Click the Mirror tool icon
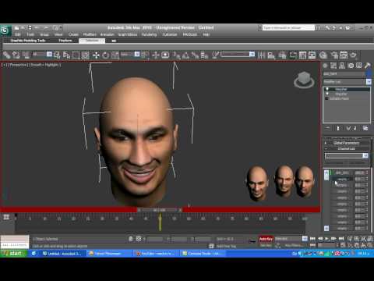 pyautogui.click(x=262, y=55)
